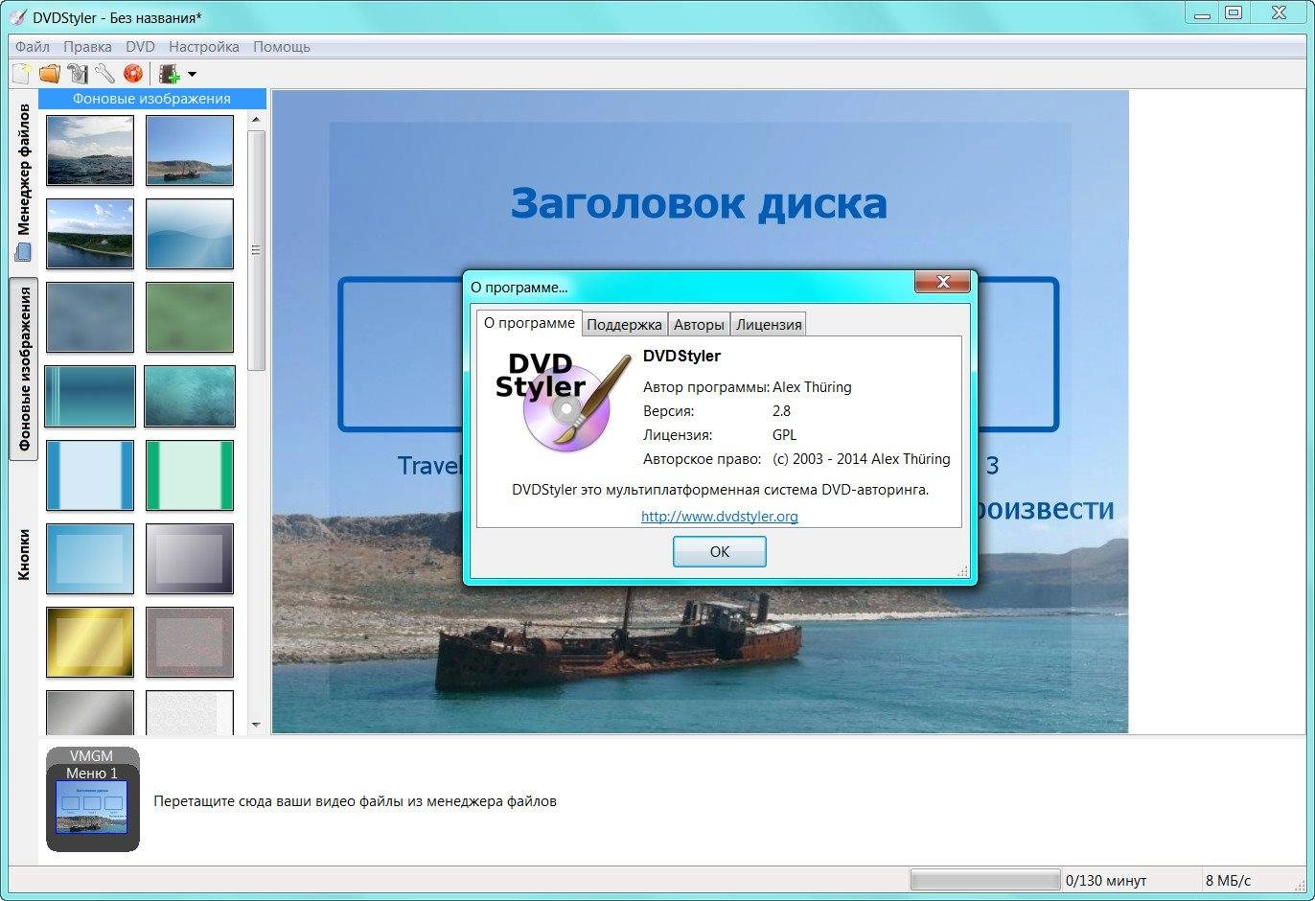
Task: Click the 8 МБ/с bitrate status
Action: [x=1228, y=880]
